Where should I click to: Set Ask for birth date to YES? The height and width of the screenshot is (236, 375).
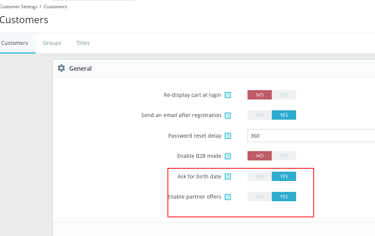(x=284, y=177)
